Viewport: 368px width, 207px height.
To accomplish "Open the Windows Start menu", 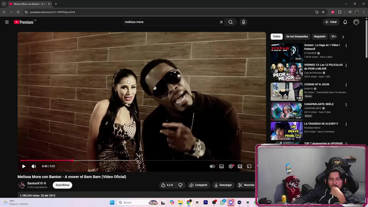I will [112, 202].
